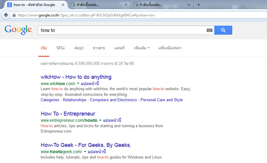Open เครื่องมือค้นหา search tools
267x163 pixels.
point(170,48)
